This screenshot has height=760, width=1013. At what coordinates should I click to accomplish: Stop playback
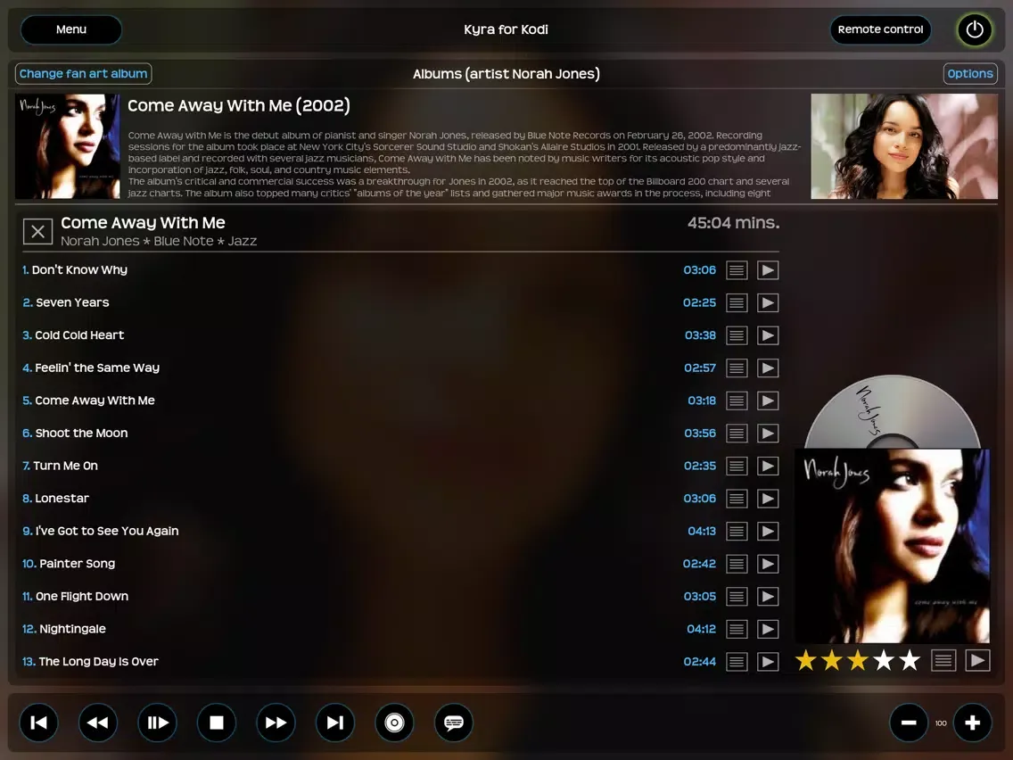[x=217, y=723]
